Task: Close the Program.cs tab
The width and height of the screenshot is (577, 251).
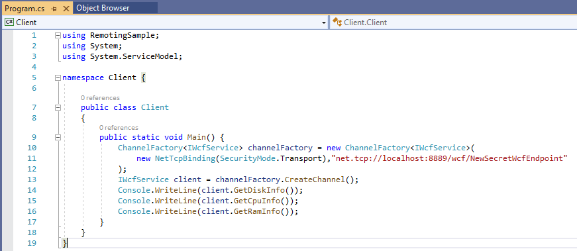Action: pos(66,9)
